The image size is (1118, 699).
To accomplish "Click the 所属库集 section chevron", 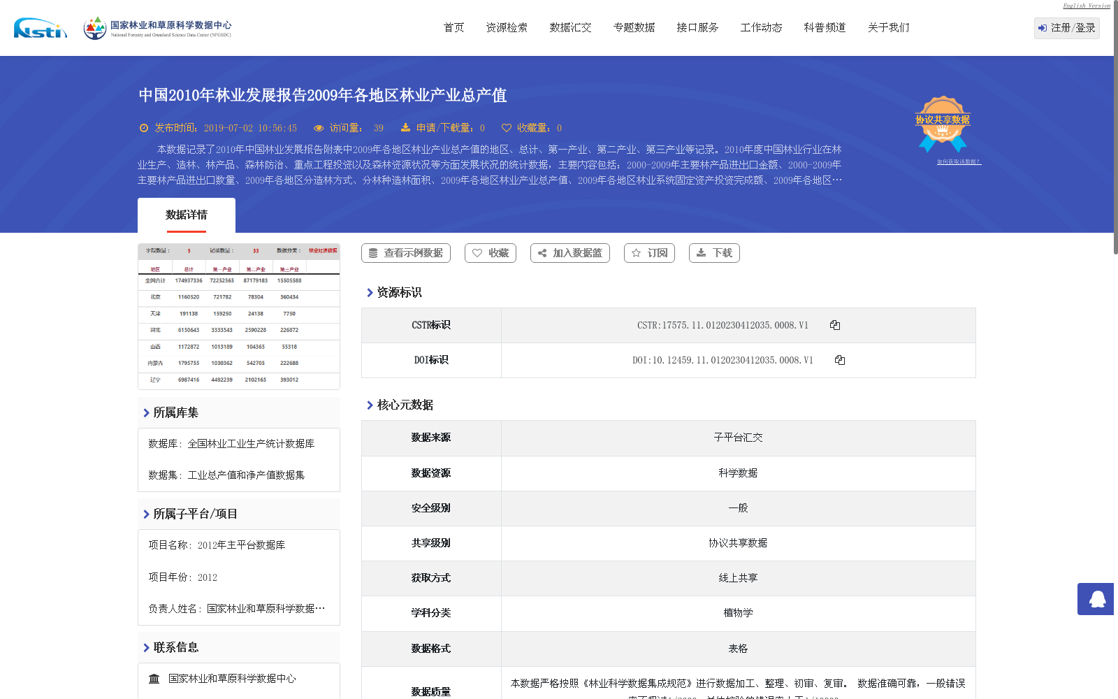I will [x=146, y=412].
